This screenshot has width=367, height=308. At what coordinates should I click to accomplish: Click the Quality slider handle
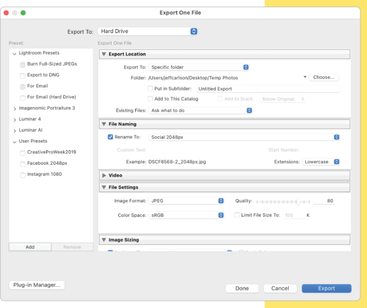coord(298,201)
